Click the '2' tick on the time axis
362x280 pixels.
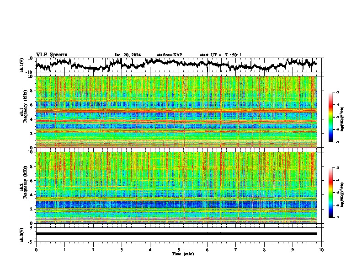coord(93,250)
